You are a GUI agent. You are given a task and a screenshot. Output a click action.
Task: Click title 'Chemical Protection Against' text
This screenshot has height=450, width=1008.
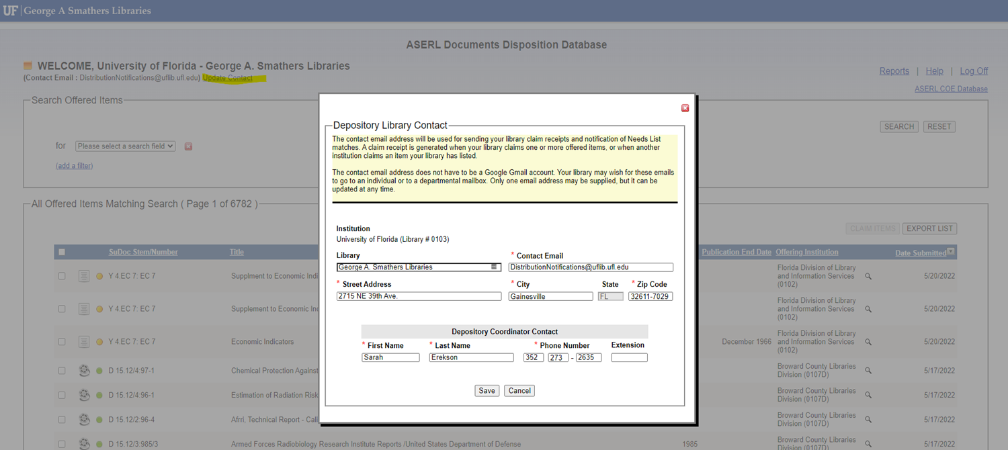click(x=275, y=371)
